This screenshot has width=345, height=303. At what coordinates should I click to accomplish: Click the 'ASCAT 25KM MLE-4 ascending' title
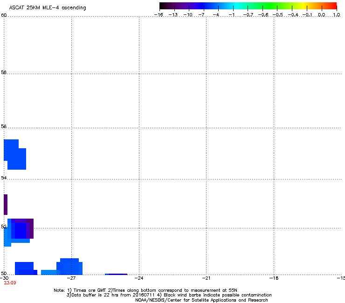tap(48, 8)
